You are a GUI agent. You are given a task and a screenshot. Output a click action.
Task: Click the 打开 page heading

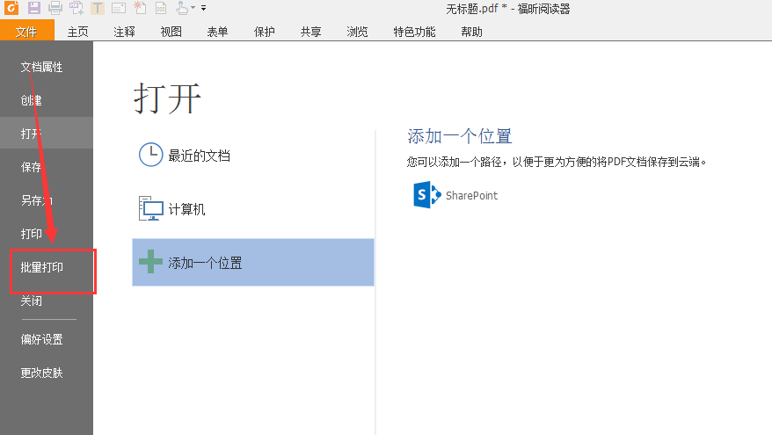coord(167,98)
